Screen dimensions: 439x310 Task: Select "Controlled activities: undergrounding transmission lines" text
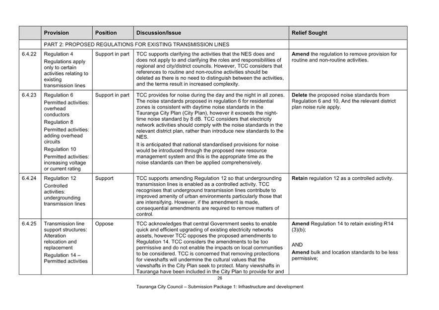pyautogui.click(x=64, y=195)
